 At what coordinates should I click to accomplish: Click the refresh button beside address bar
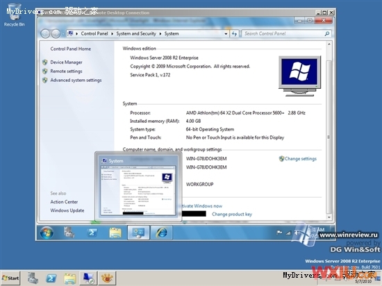[x=234, y=33]
